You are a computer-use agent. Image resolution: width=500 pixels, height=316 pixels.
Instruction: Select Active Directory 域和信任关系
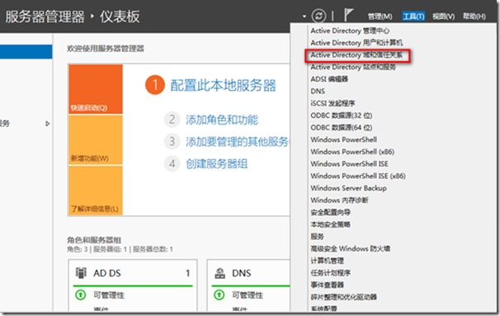pos(356,54)
